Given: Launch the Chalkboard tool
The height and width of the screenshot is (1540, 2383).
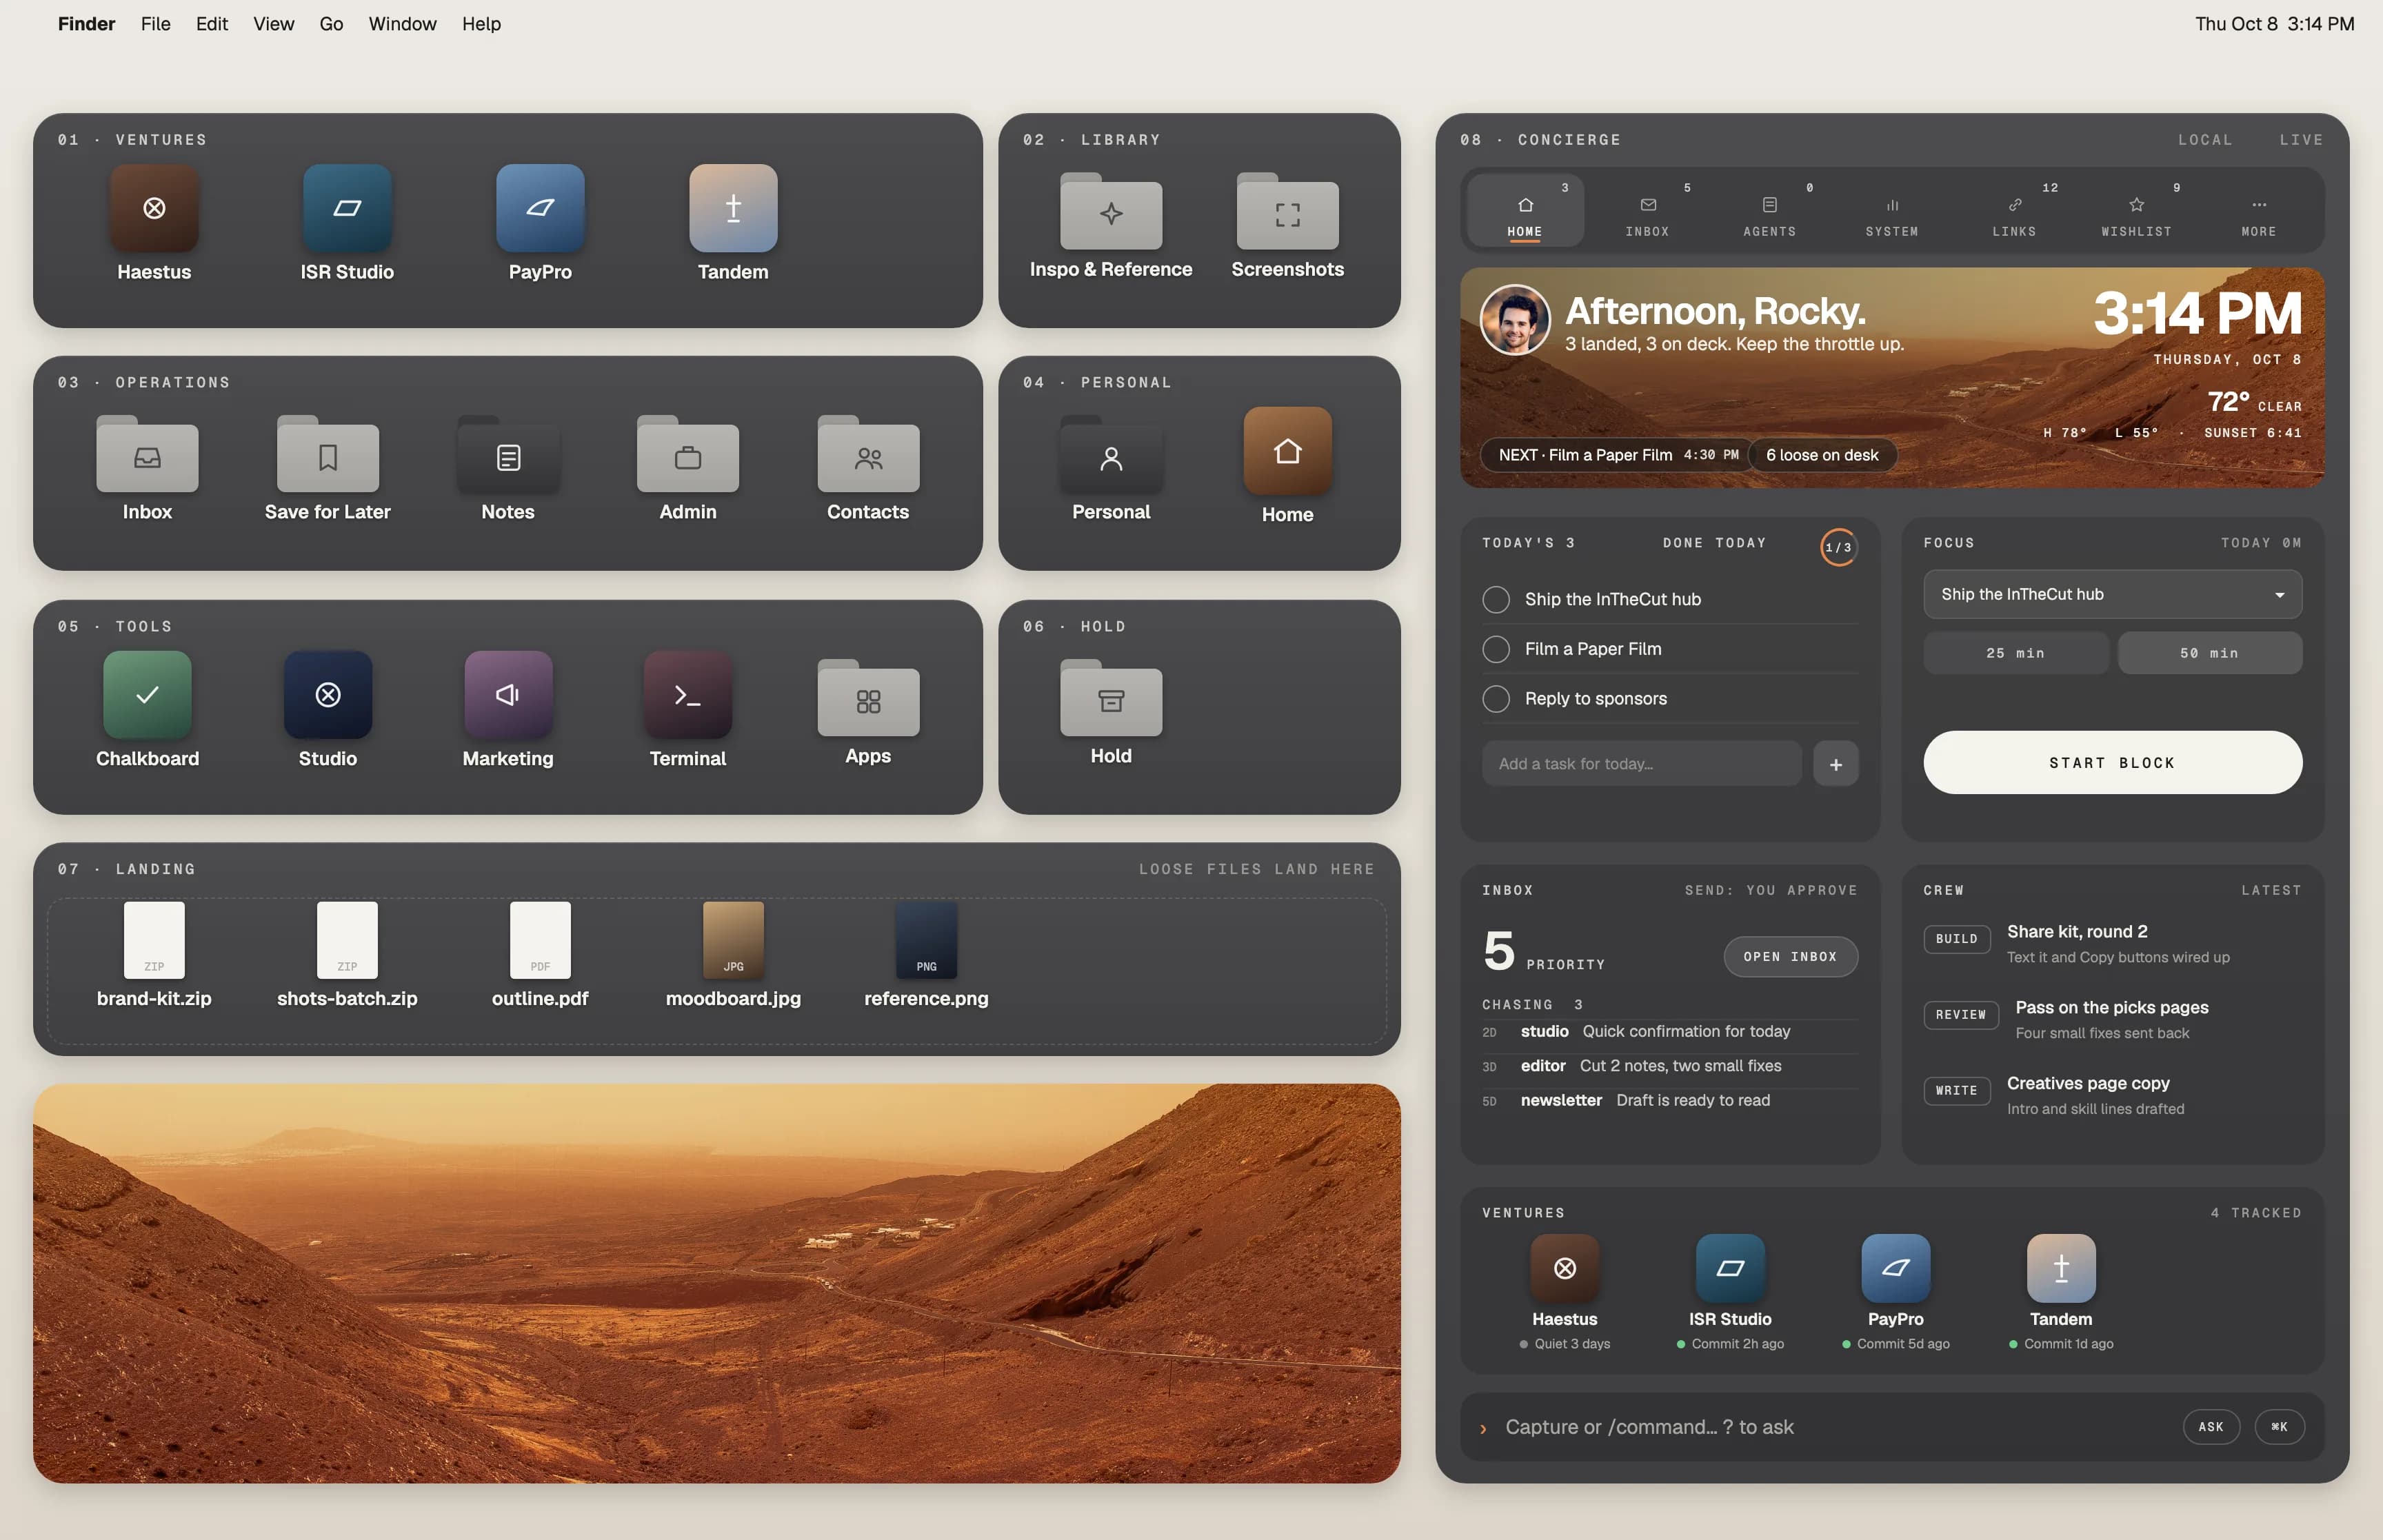Looking at the screenshot, I should [147, 695].
